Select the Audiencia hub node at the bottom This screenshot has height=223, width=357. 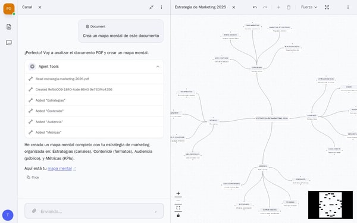click(x=262, y=168)
